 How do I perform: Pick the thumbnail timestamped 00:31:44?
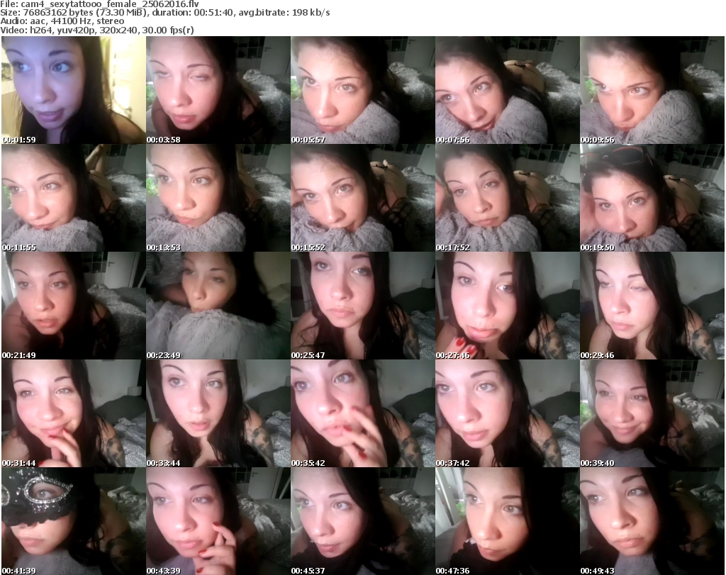point(74,413)
